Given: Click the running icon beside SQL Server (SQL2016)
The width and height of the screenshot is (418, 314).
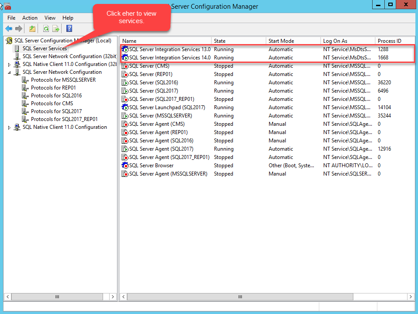Looking at the screenshot, I should pyautogui.click(x=125, y=83).
